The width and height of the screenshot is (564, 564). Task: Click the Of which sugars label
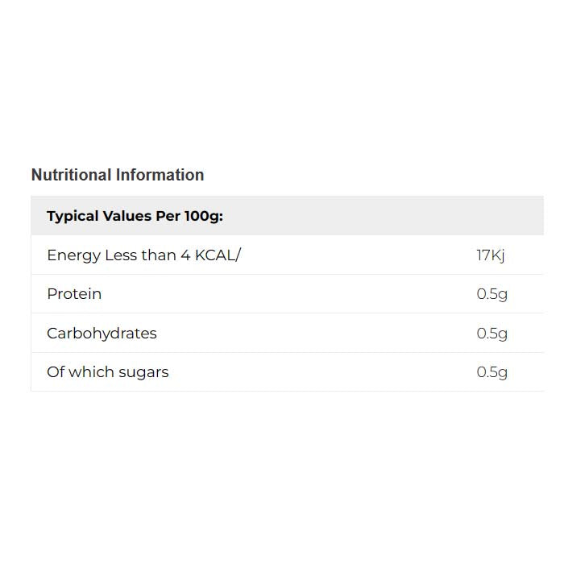click(108, 372)
